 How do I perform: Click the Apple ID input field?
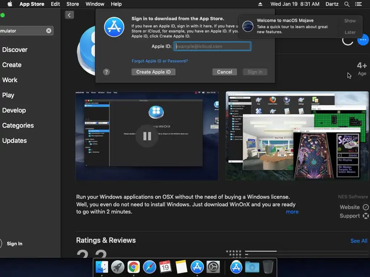pyautogui.click(x=212, y=46)
